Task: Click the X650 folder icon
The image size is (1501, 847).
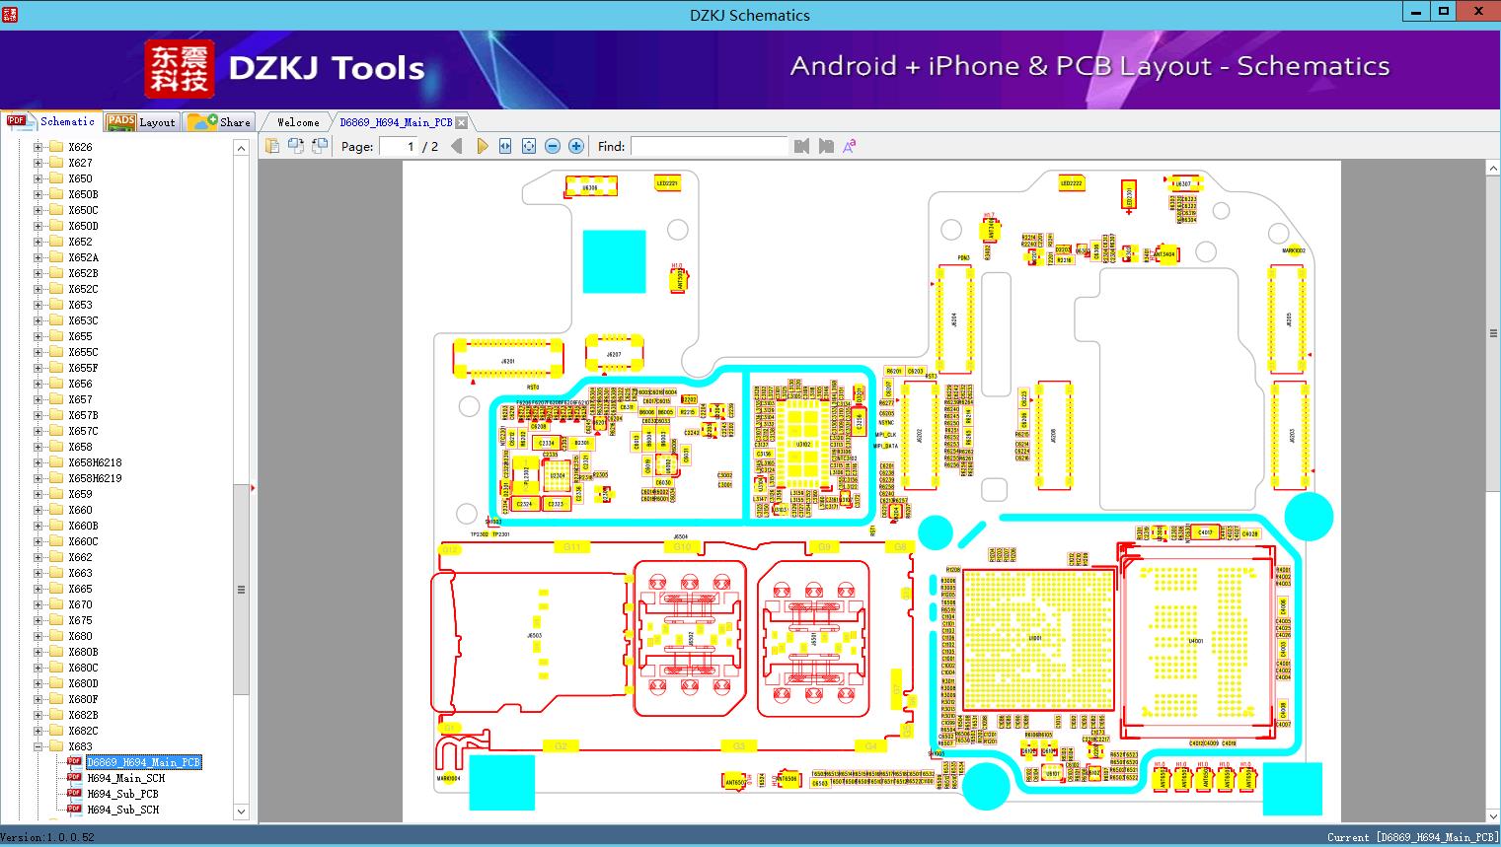Action: click(x=56, y=178)
